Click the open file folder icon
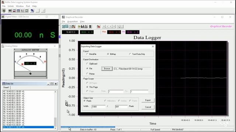 (x=79, y=26)
